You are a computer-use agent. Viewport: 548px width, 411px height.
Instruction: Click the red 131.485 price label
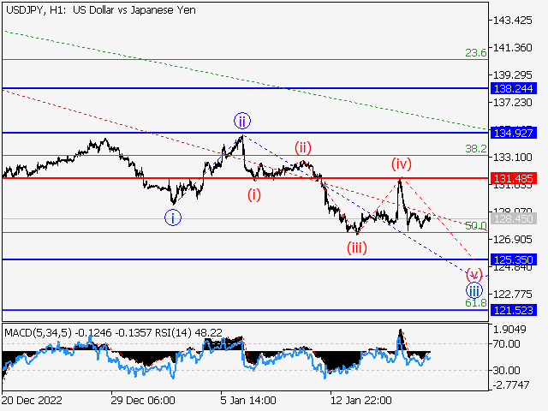click(x=514, y=179)
